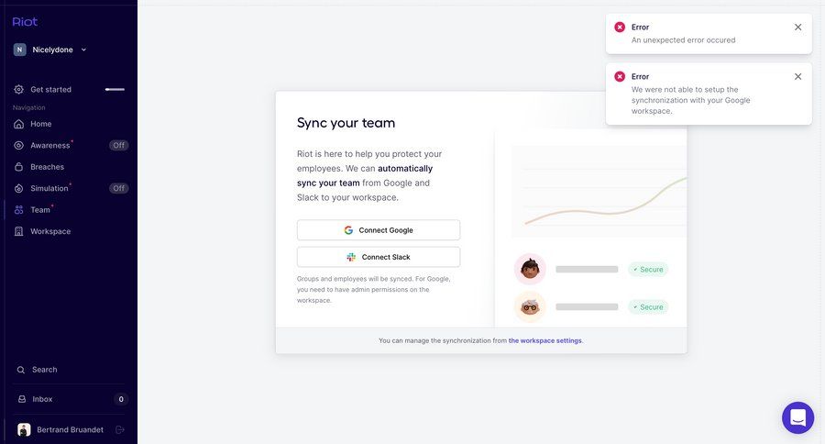Image resolution: width=825 pixels, height=444 pixels.
Task: Open the chat support bubble
Action: [x=797, y=417]
